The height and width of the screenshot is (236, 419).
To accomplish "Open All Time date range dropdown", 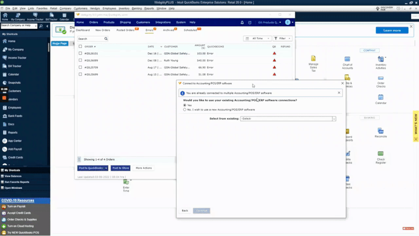I will [257, 38].
